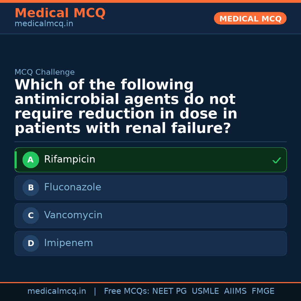Click the FMGE footer text
Screen dimensions: 301x301
click(263, 291)
